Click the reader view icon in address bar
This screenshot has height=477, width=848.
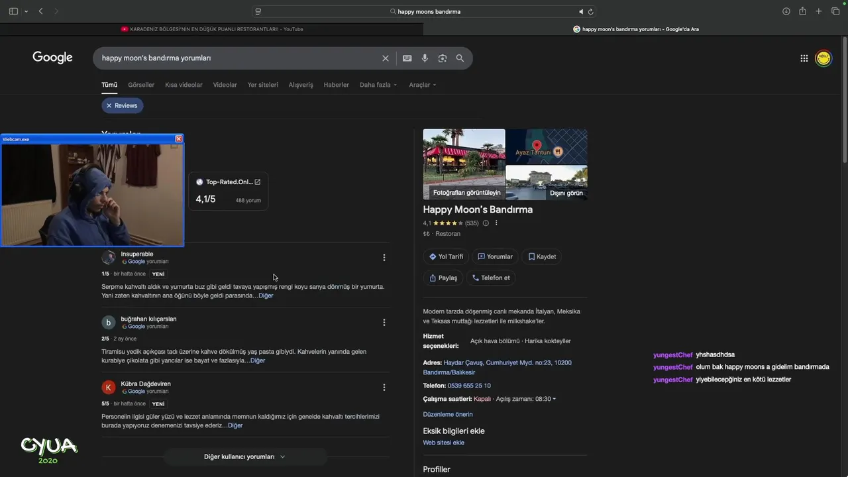click(x=258, y=11)
